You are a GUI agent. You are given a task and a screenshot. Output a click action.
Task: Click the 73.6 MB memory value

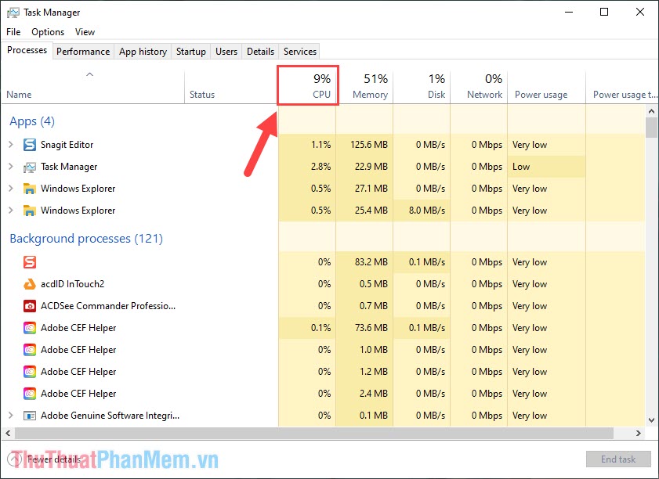click(x=371, y=328)
